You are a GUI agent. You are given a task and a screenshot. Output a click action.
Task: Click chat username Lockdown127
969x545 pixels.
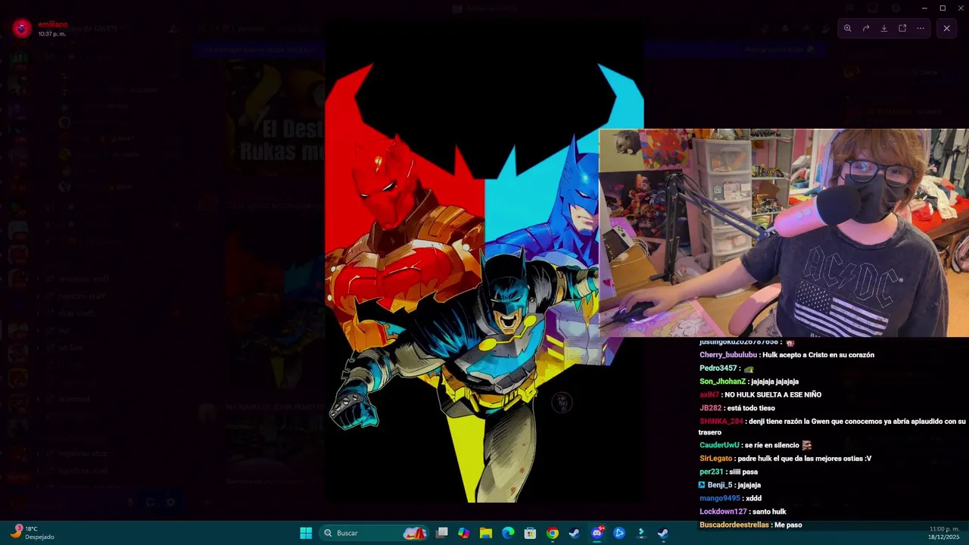pos(721,512)
